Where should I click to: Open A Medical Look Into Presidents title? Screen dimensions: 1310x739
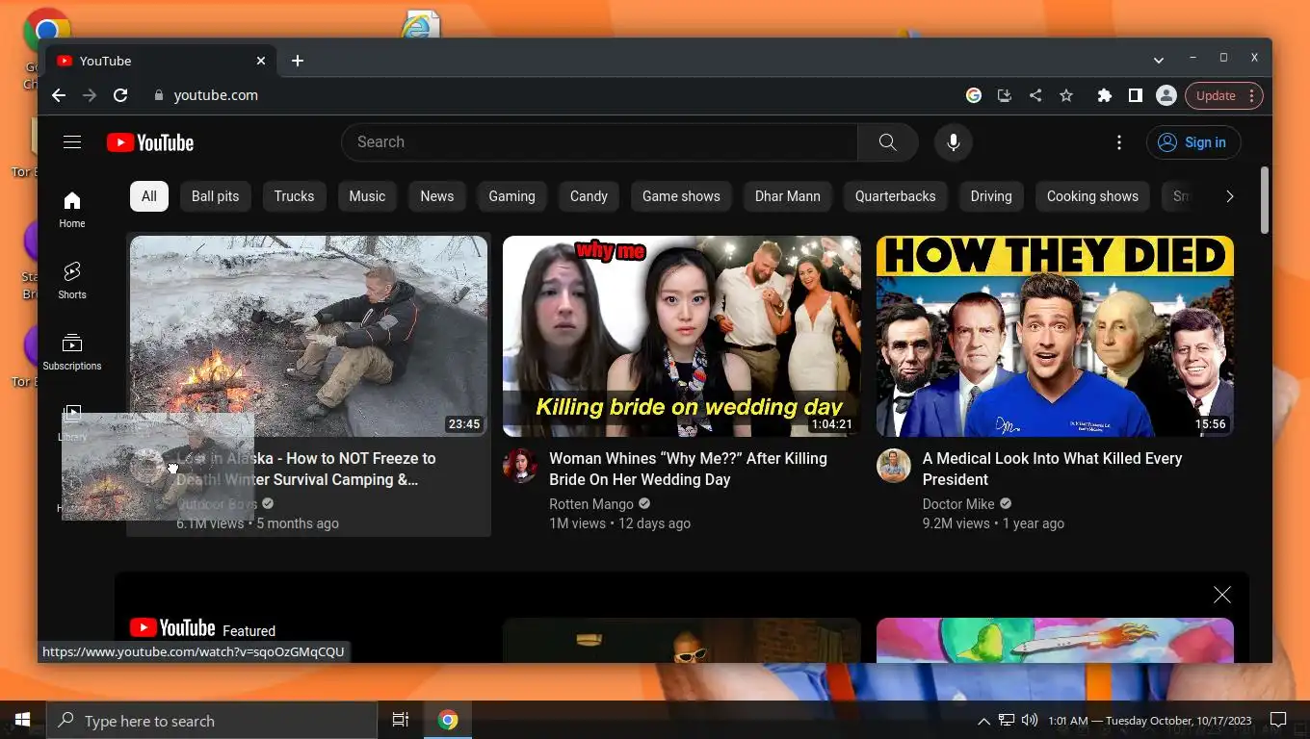pos(1052,469)
